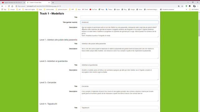Click the 'Track 1 - Modella/o' heading
The image size is (200, 112).
pyautogui.click(x=52, y=13)
